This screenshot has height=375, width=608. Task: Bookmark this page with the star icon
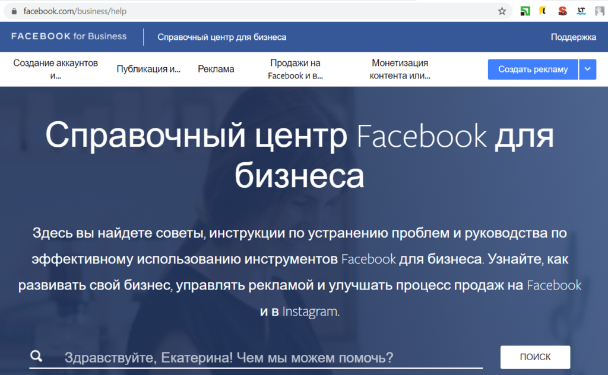point(502,11)
